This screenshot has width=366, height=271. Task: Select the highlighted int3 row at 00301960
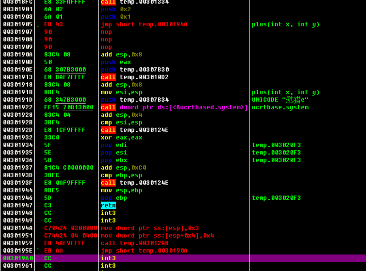click(x=108, y=258)
